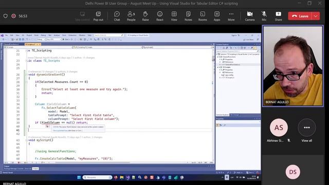Select the DS participant avatar

point(293,172)
